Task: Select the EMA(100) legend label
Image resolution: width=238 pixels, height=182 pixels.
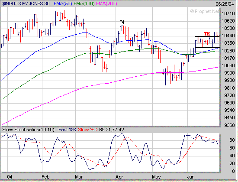Action: click(x=84, y=3)
